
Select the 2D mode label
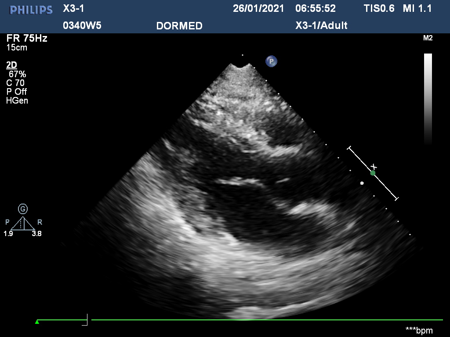click(x=11, y=65)
